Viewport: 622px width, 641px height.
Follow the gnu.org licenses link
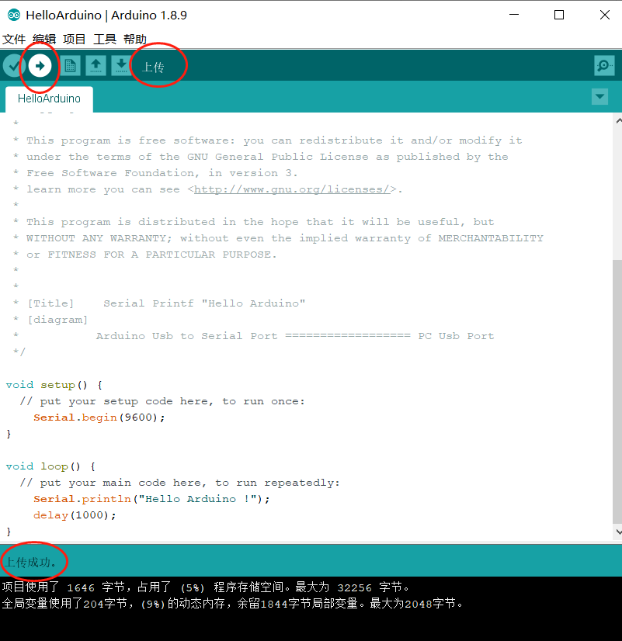click(292, 189)
